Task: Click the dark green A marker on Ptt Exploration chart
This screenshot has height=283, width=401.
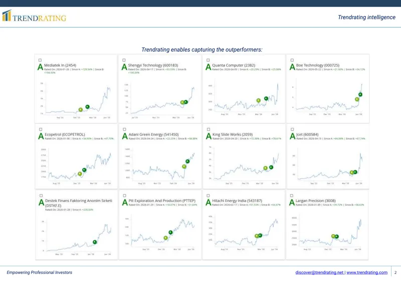Action: point(170,232)
